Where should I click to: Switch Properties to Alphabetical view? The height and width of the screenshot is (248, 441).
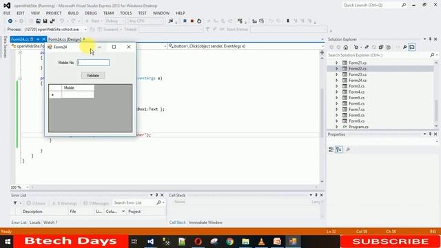(338, 149)
